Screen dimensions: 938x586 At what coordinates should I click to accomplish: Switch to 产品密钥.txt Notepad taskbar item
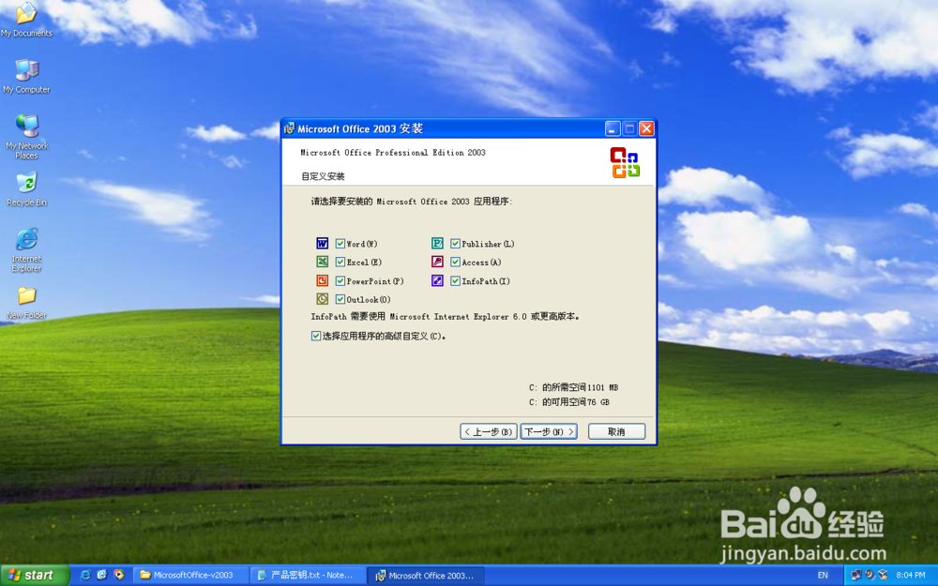click(x=308, y=576)
